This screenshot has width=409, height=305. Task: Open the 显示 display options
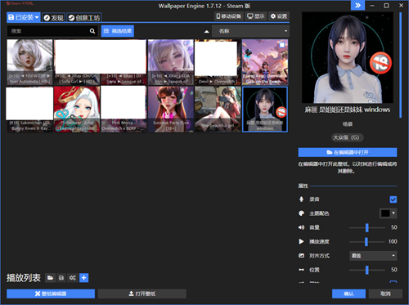pos(256,16)
